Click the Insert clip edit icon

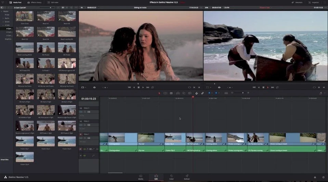178,93
